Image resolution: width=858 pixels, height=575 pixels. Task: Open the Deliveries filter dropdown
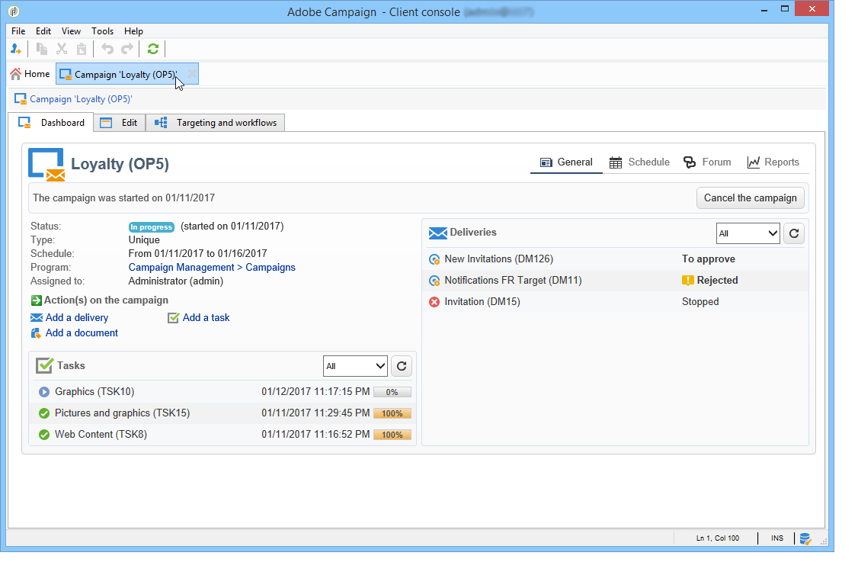pyautogui.click(x=748, y=233)
